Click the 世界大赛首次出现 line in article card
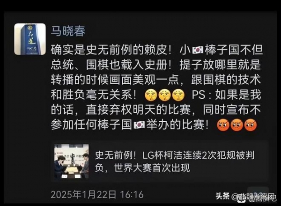 point(152,168)
